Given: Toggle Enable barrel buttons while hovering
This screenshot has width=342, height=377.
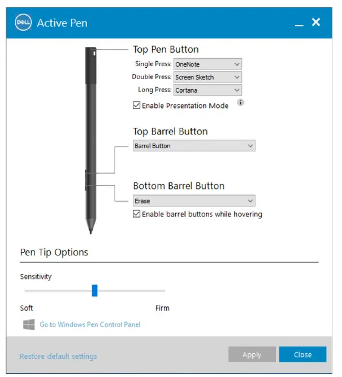Looking at the screenshot, I should point(136,214).
